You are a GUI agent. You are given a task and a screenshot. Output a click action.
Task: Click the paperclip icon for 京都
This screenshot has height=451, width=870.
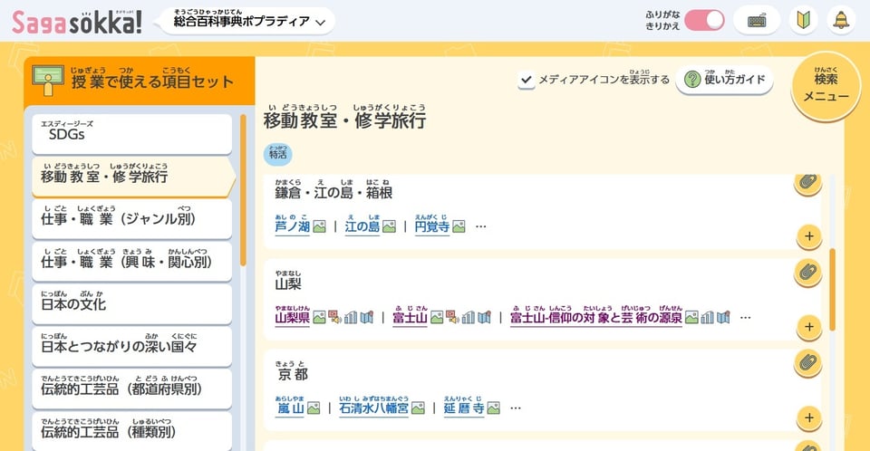pyautogui.click(x=808, y=363)
